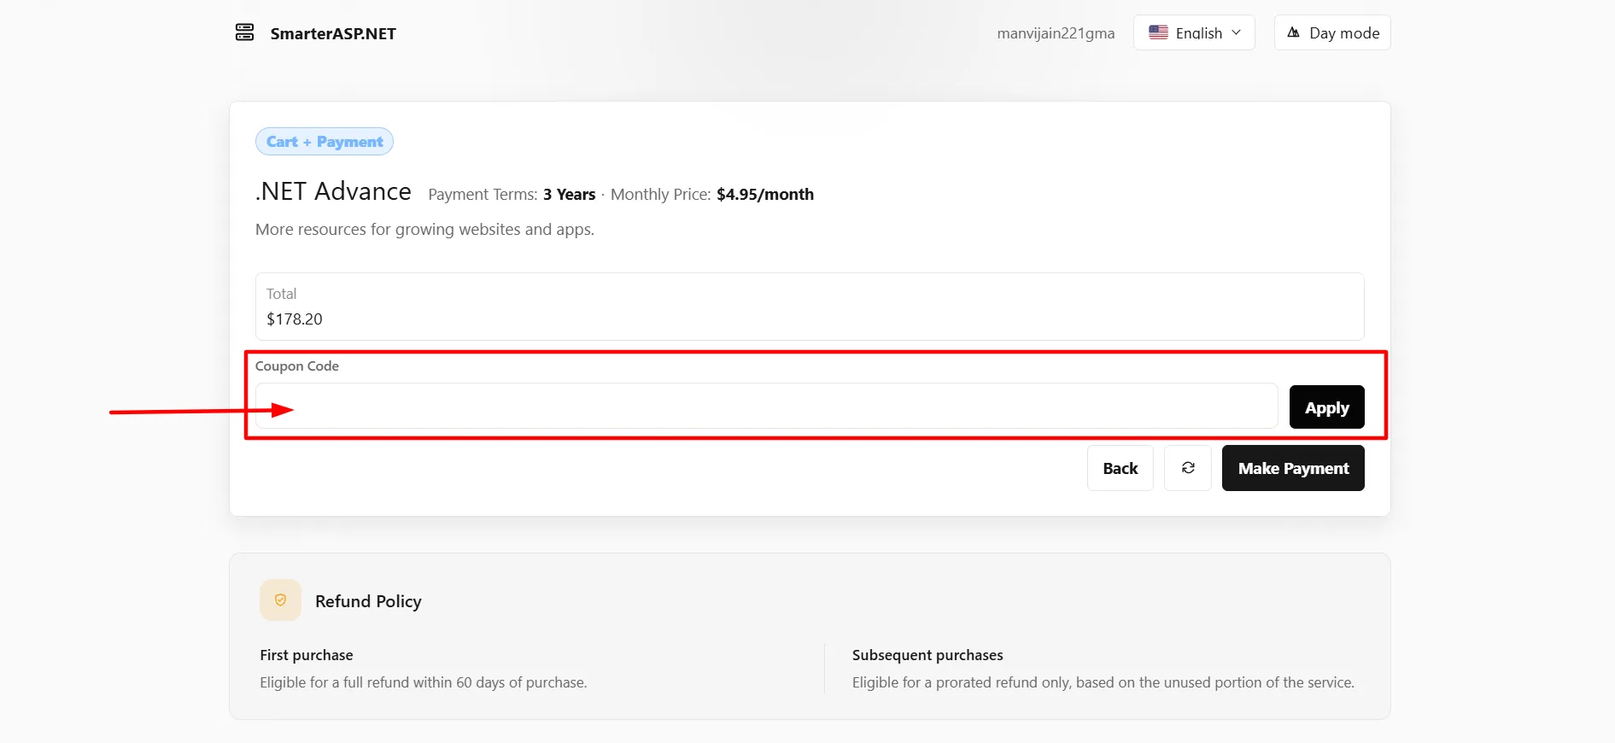The width and height of the screenshot is (1615, 743).
Task: Click the More resources for growing websites text
Action: pyautogui.click(x=424, y=230)
